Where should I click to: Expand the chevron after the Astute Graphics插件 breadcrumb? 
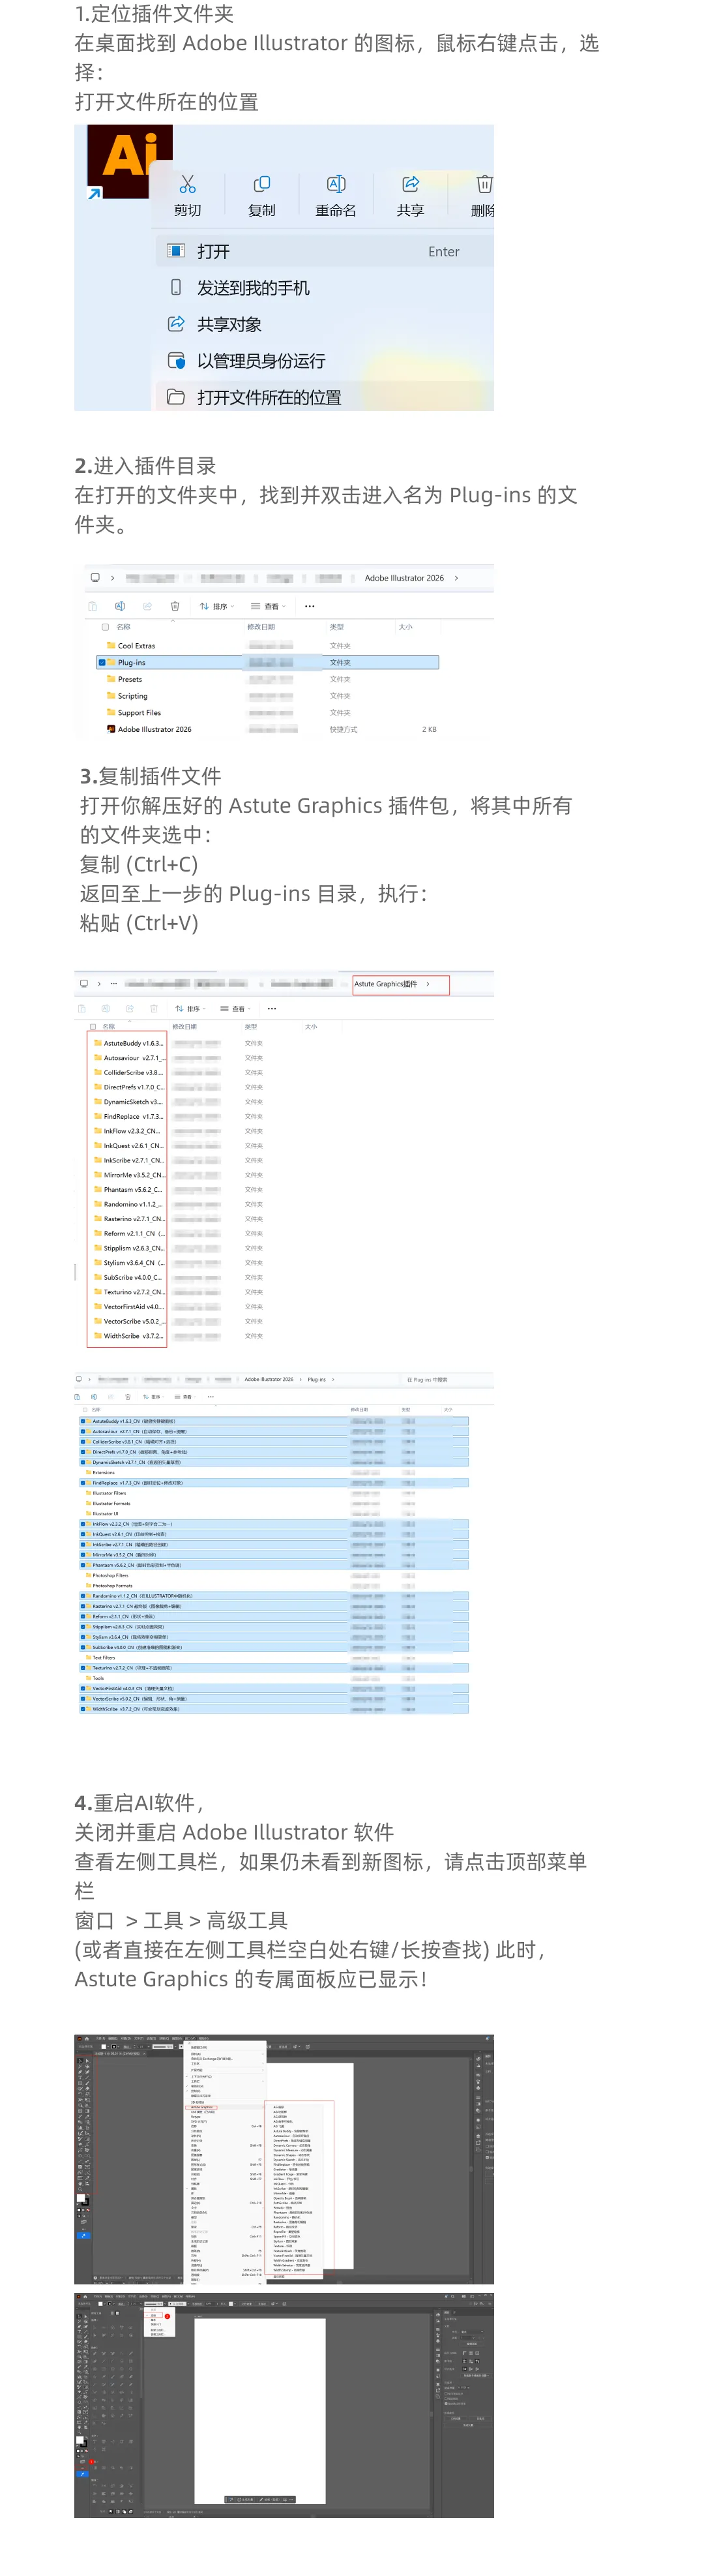(x=428, y=984)
